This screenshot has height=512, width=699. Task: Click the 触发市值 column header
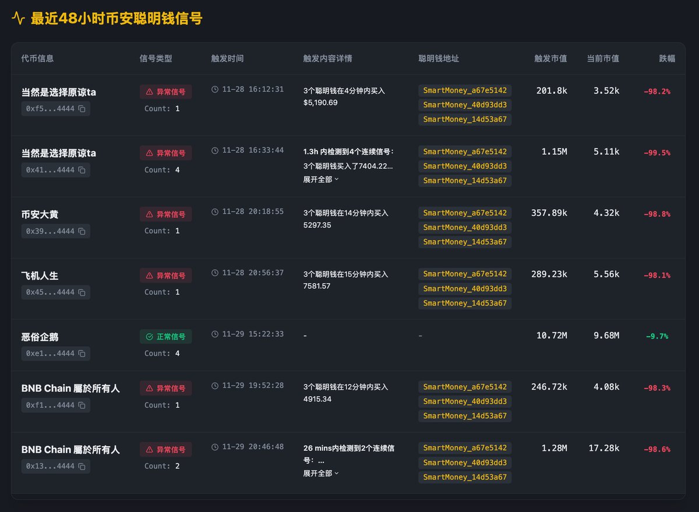coord(550,59)
